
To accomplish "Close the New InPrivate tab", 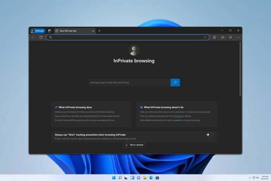I will click(x=93, y=31).
